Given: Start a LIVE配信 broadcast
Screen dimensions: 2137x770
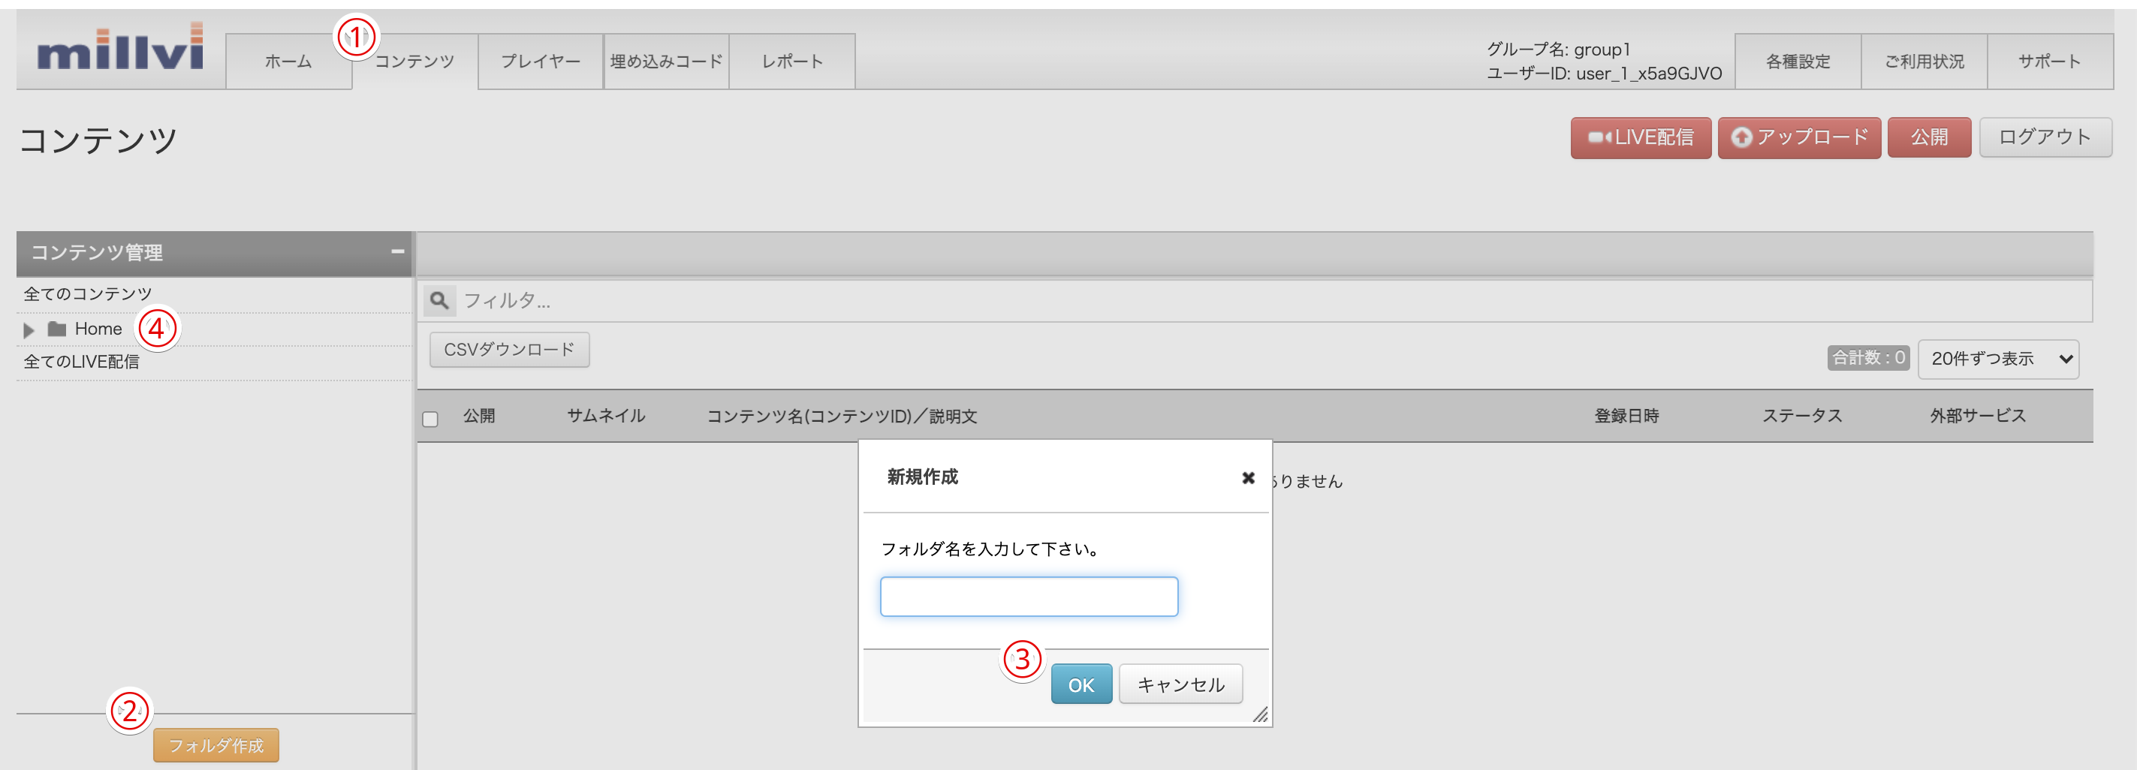Looking at the screenshot, I should (x=1641, y=137).
